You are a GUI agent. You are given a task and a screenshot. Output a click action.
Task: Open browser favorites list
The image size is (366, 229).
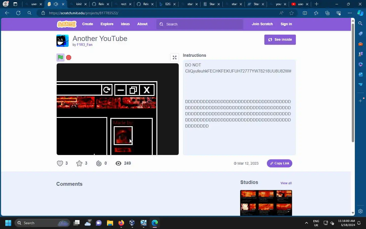pyautogui.click(x=316, y=13)
